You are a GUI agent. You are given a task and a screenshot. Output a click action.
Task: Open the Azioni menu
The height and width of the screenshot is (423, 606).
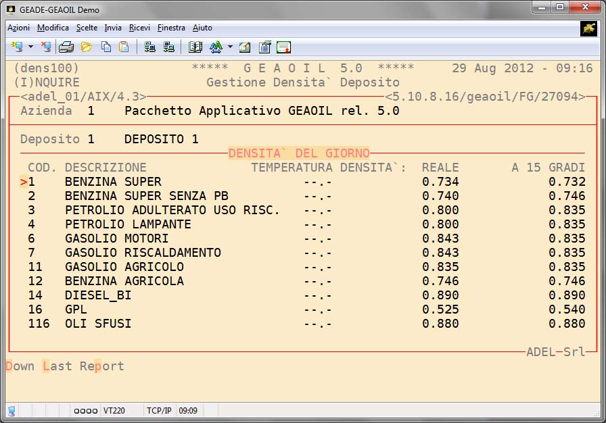coord(18,28)
